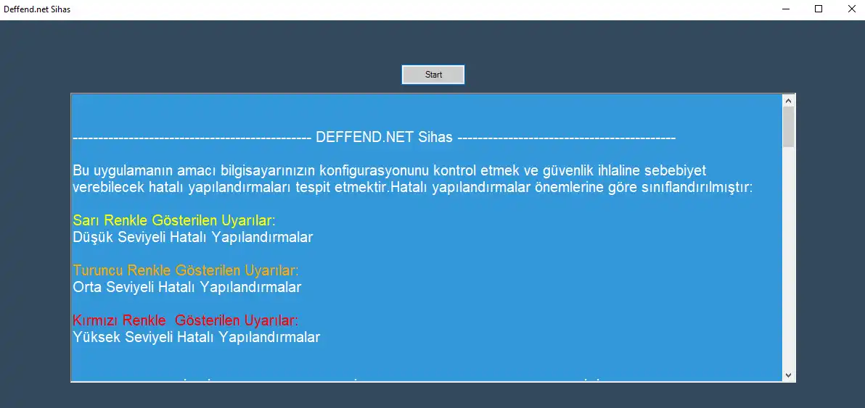Click the scrollbar down arrow

[x=788, y=375]
